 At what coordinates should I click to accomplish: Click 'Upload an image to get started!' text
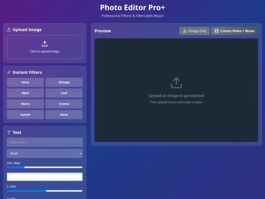click(x=176, y=96)
